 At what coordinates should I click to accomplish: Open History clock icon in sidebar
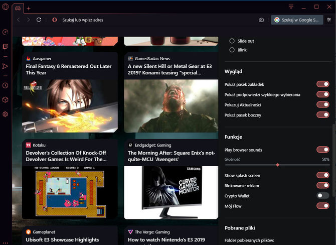click(6, 86)
